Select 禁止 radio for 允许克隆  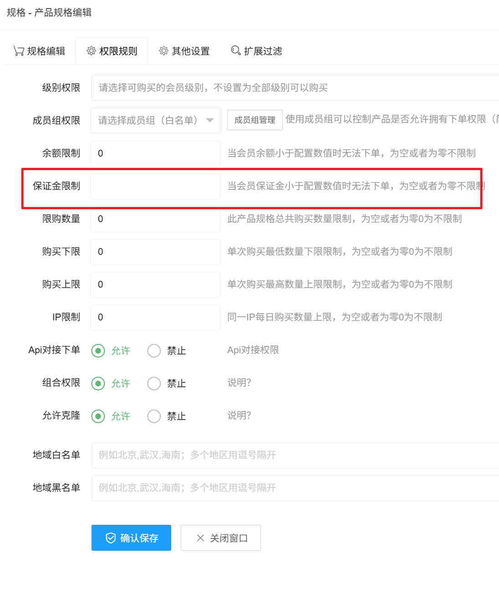point(154,416)
